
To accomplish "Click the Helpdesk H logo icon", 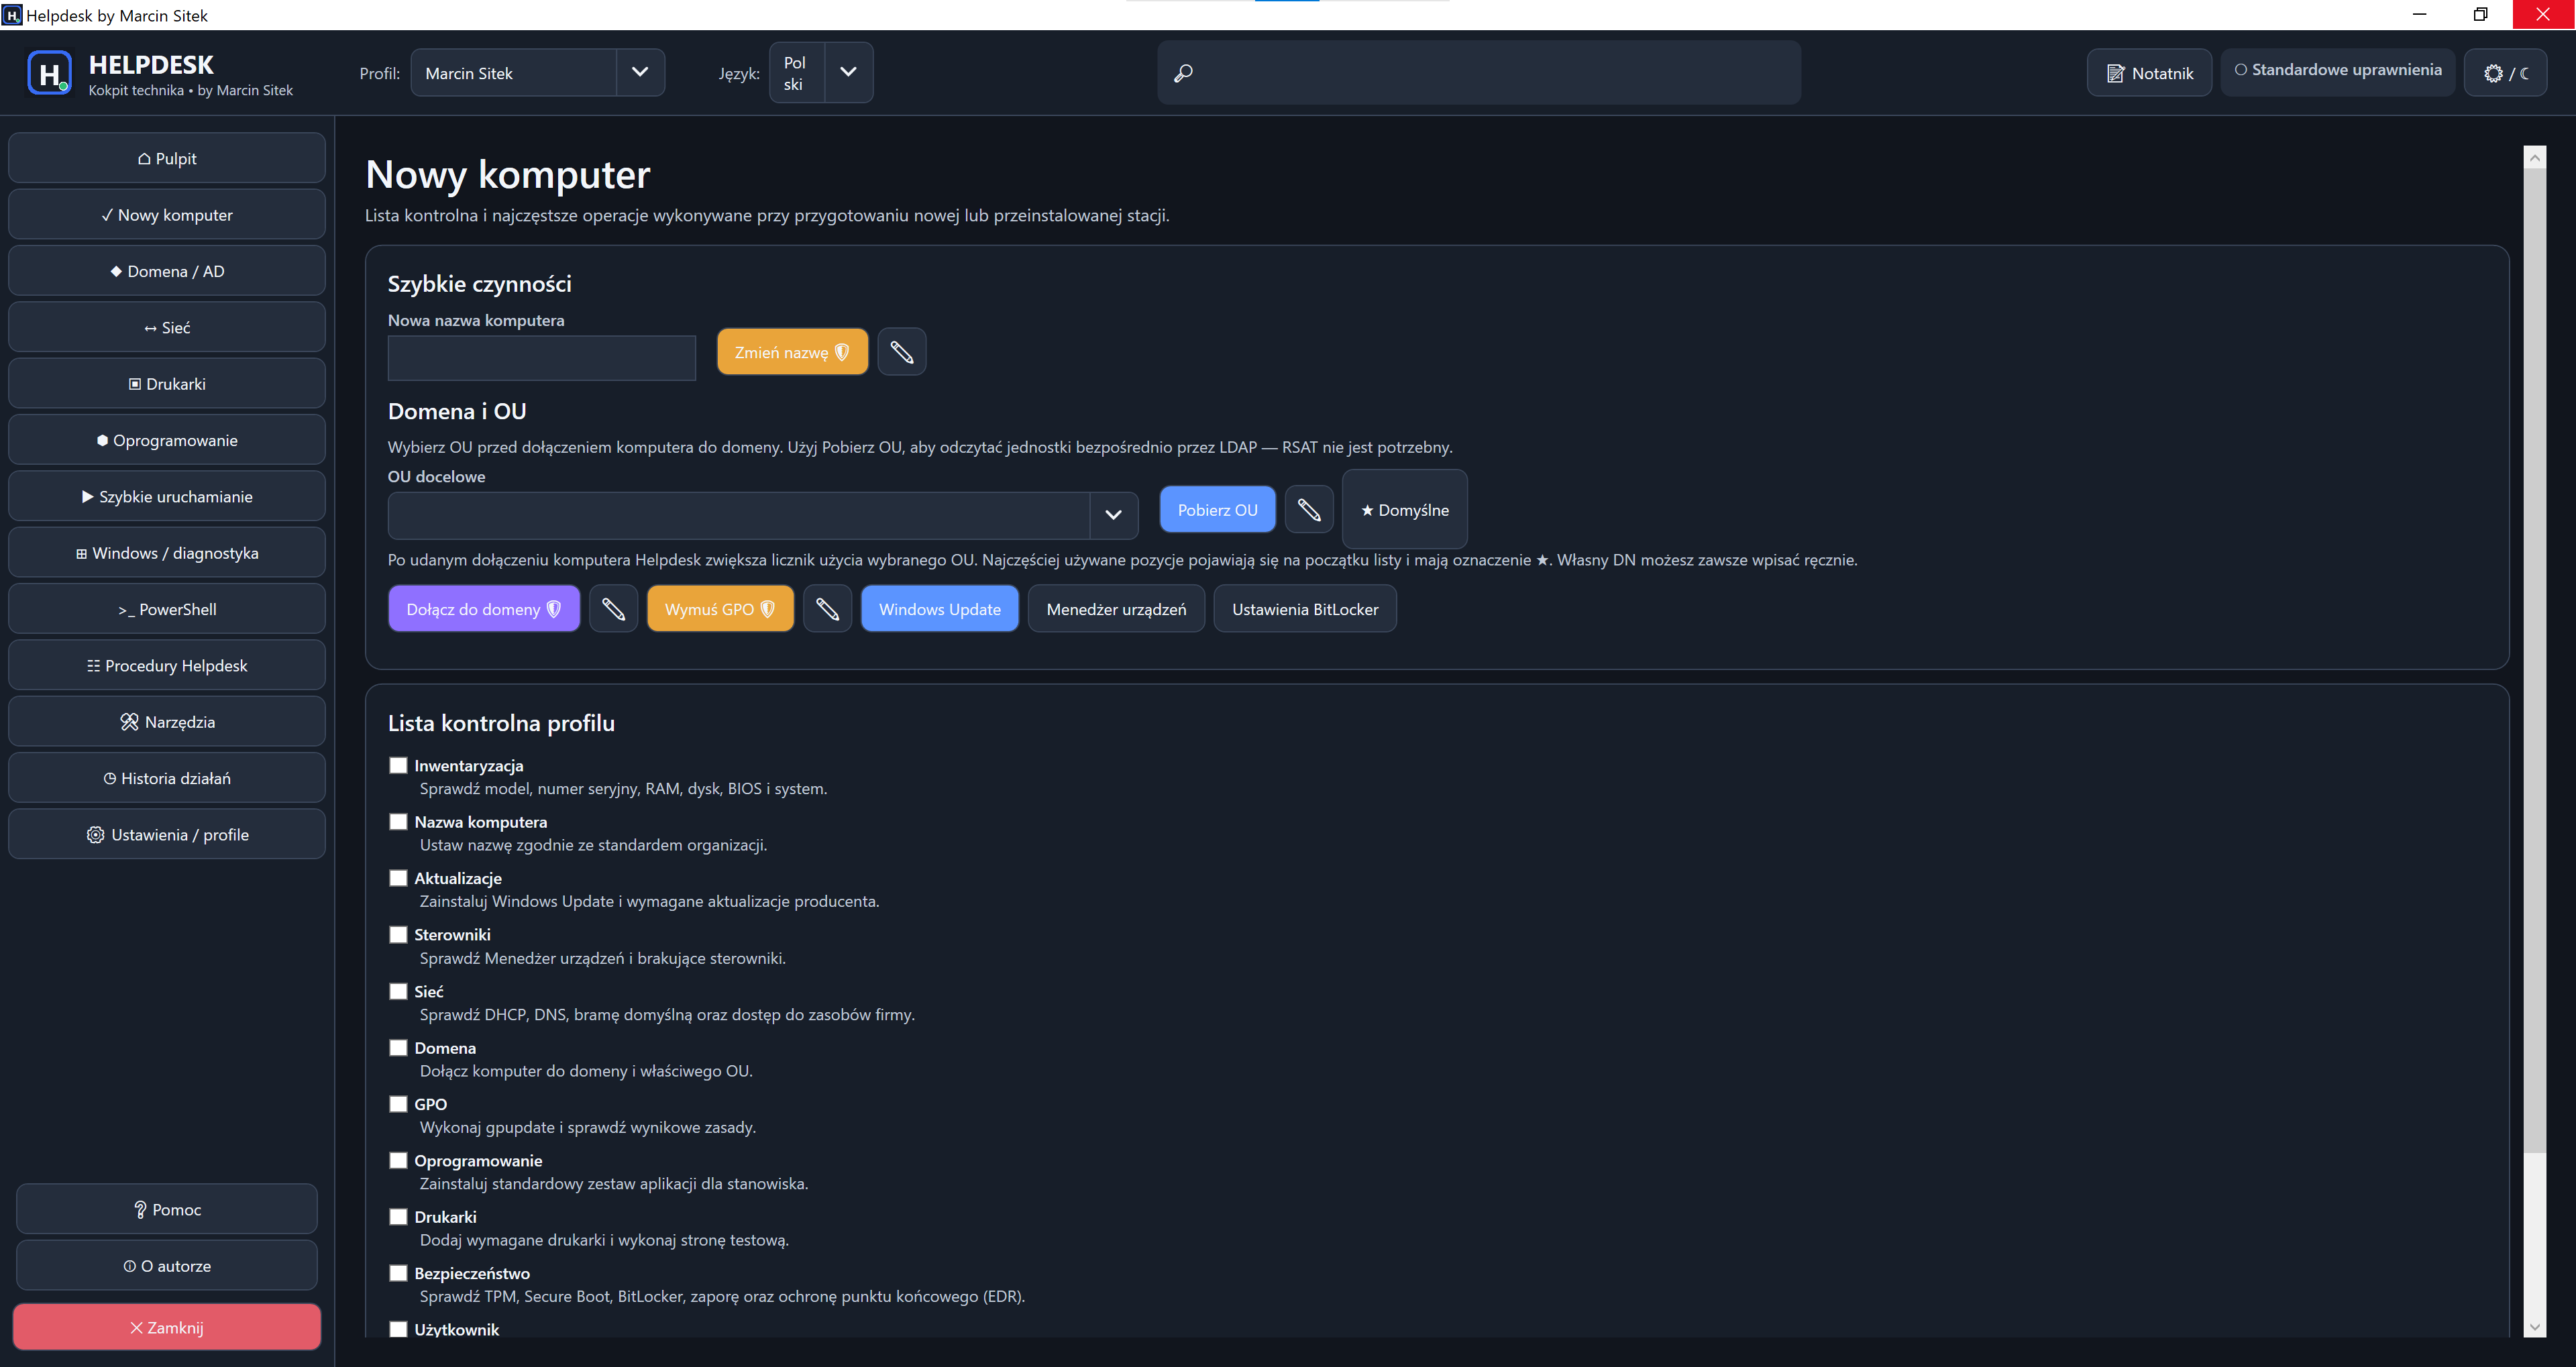I will pos(50,73).
